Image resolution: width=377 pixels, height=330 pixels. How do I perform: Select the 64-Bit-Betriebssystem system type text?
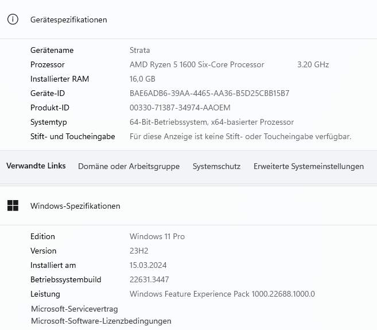[x=212, y=122]
